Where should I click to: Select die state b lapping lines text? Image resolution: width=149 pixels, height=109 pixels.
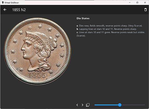pos(107,29)
